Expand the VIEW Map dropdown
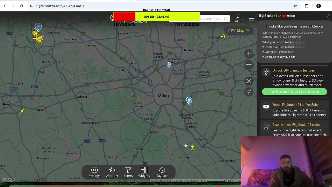This screenshot has width=332, height=187. tap(239, 30)
